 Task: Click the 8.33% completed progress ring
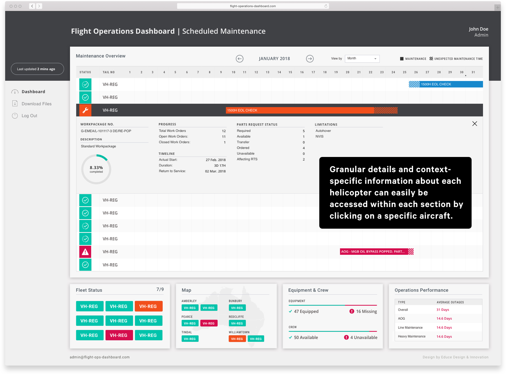click(x=96, y=169)
